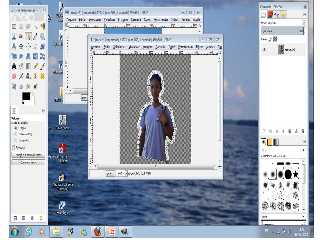The image size is (320, 240).
Task: Open px unit dropdown in robert window
Action: [110, 173]
